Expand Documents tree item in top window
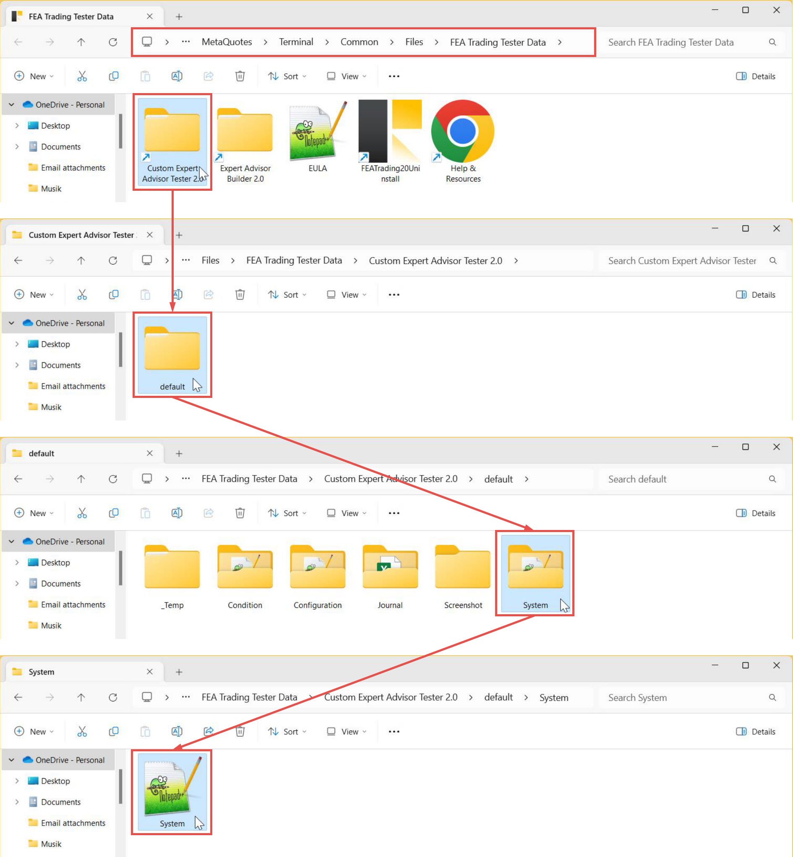Viewport: 793px width, 857px height. click(x=17, y=147)
